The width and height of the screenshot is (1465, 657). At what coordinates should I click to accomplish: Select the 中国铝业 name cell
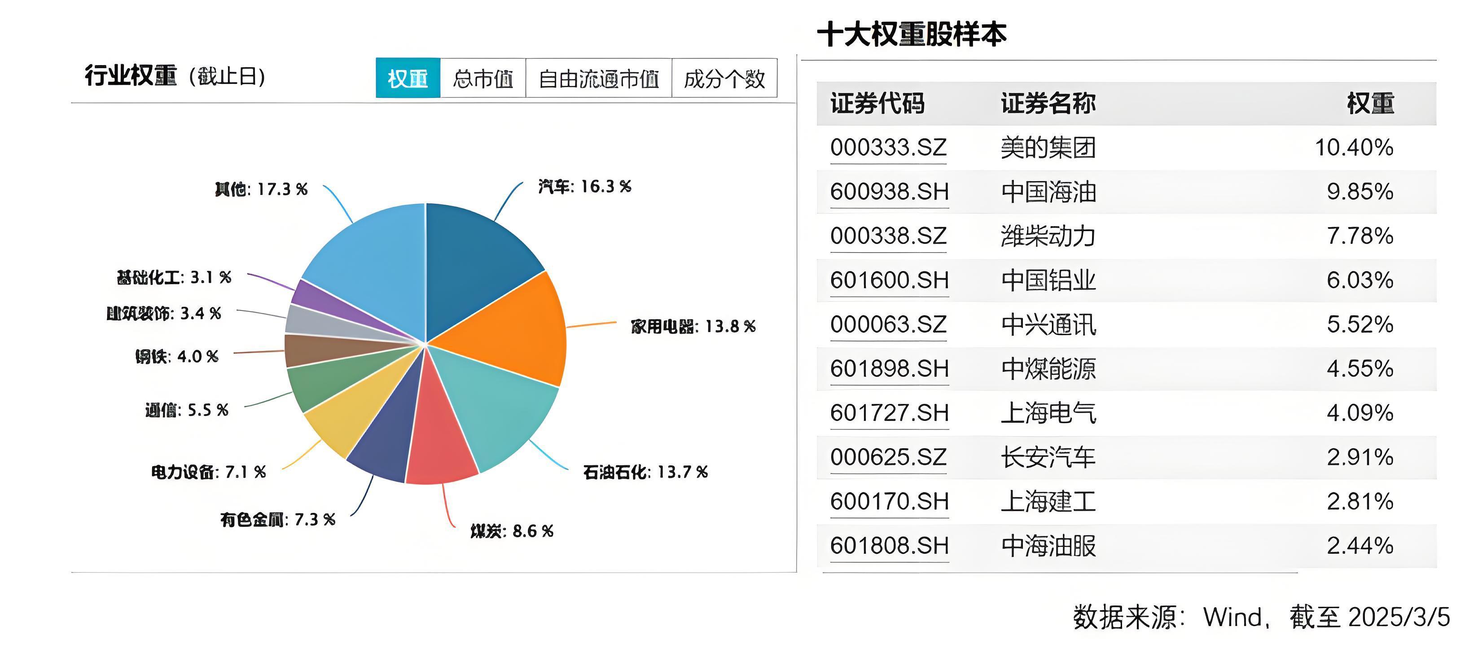tap(1048, 280)
